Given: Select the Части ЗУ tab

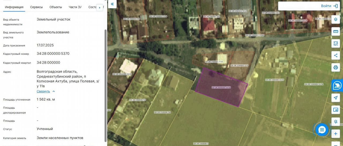Looking at the screenshot, I should coord(75,7).
